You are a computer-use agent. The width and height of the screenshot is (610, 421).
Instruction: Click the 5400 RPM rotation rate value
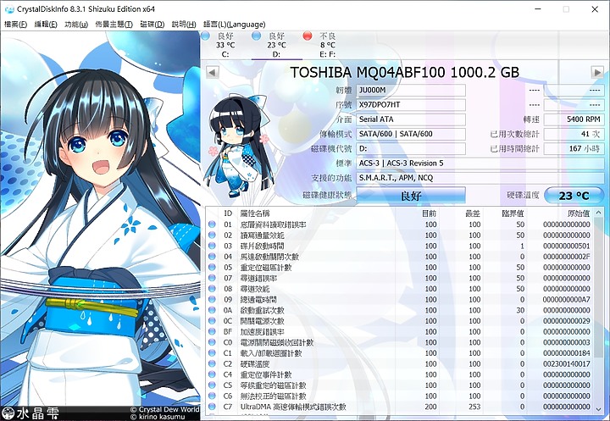[x=574, y=119]
